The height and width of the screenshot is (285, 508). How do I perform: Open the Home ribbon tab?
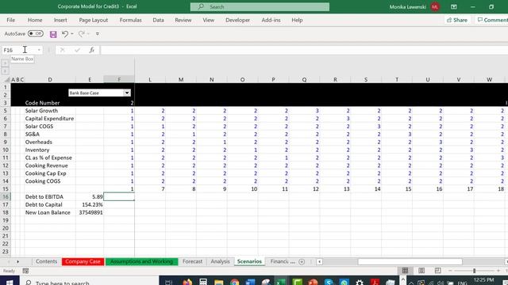[35, 20]
